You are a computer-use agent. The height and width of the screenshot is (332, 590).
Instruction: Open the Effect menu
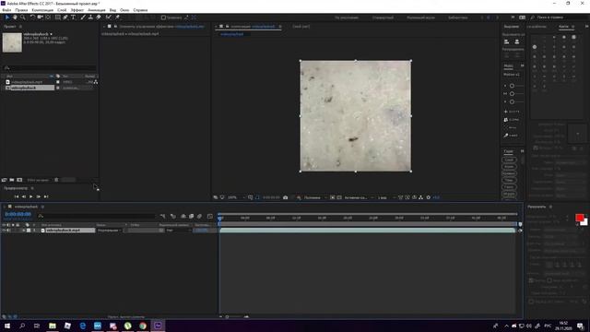pos(77,10)
